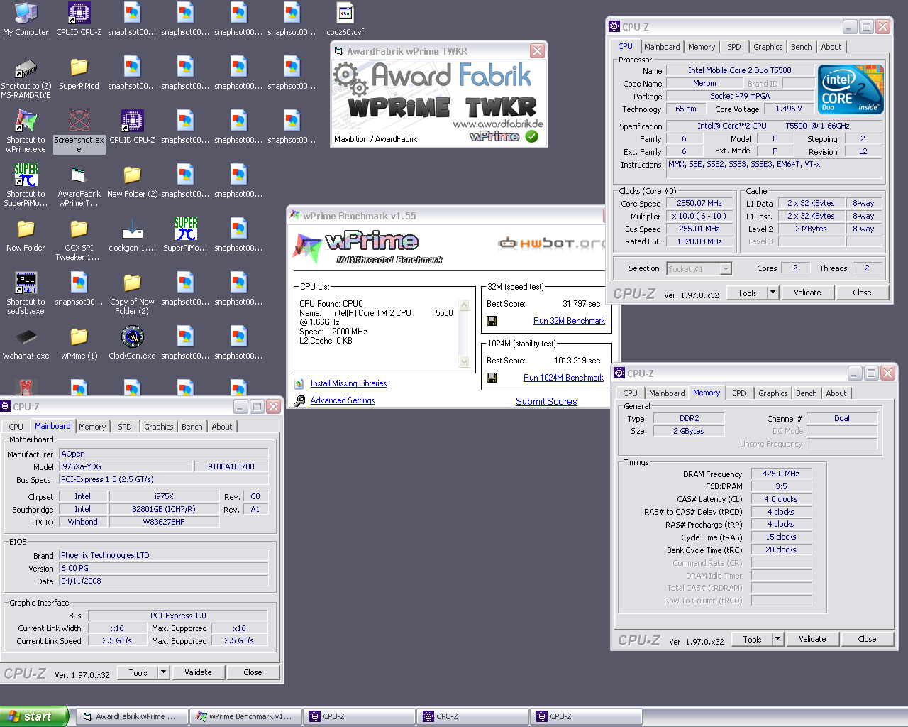Open the wPrime (1) folder
908x727 pixels.
point(79,344)
